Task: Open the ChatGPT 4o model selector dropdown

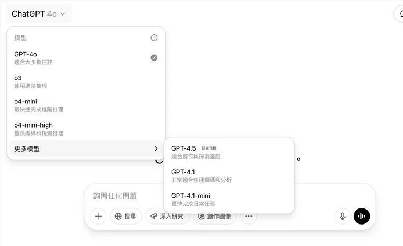Action: click(x=39, y=14)
